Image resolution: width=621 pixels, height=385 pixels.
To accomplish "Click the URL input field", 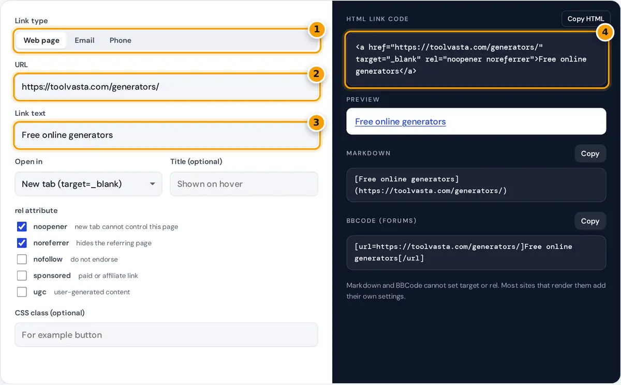I will (166, 87).
